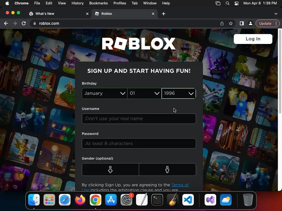Open the History menu

[x=77, y=3]
